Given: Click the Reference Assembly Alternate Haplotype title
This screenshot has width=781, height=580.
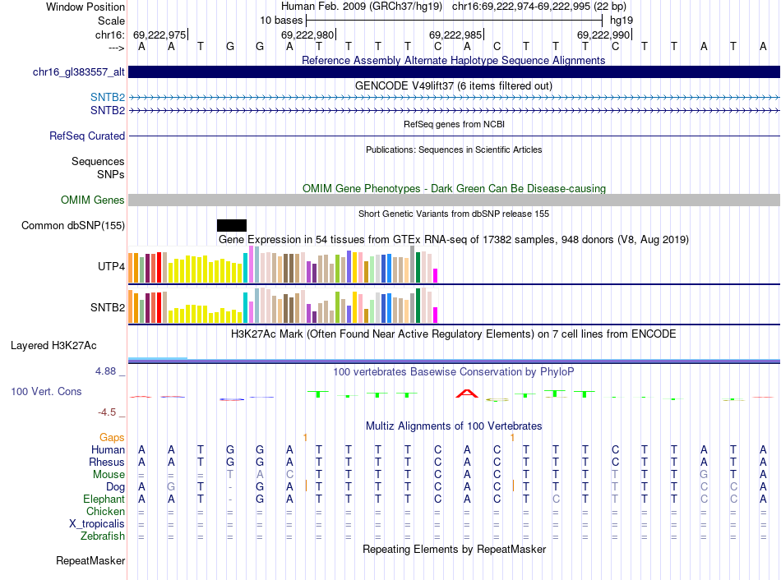Looking at the screenshot, I should click(454, 60).
